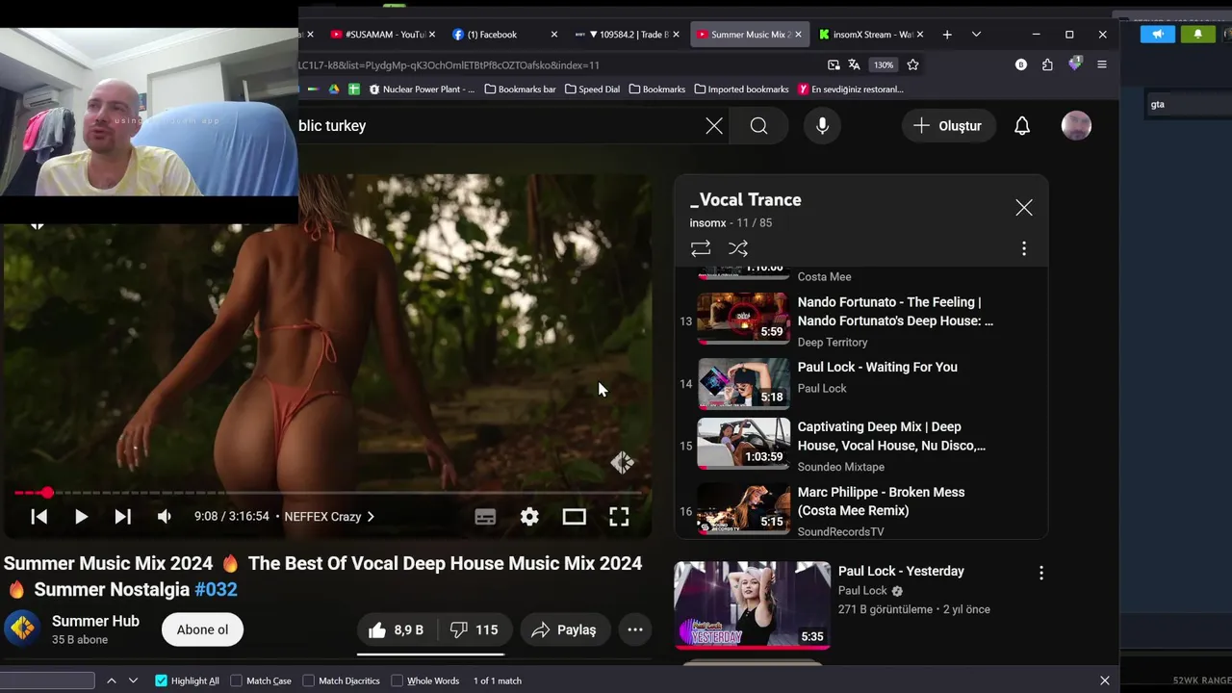Start voice search with microphone
Screen dimensions: 1232x693
coord(822,126)
